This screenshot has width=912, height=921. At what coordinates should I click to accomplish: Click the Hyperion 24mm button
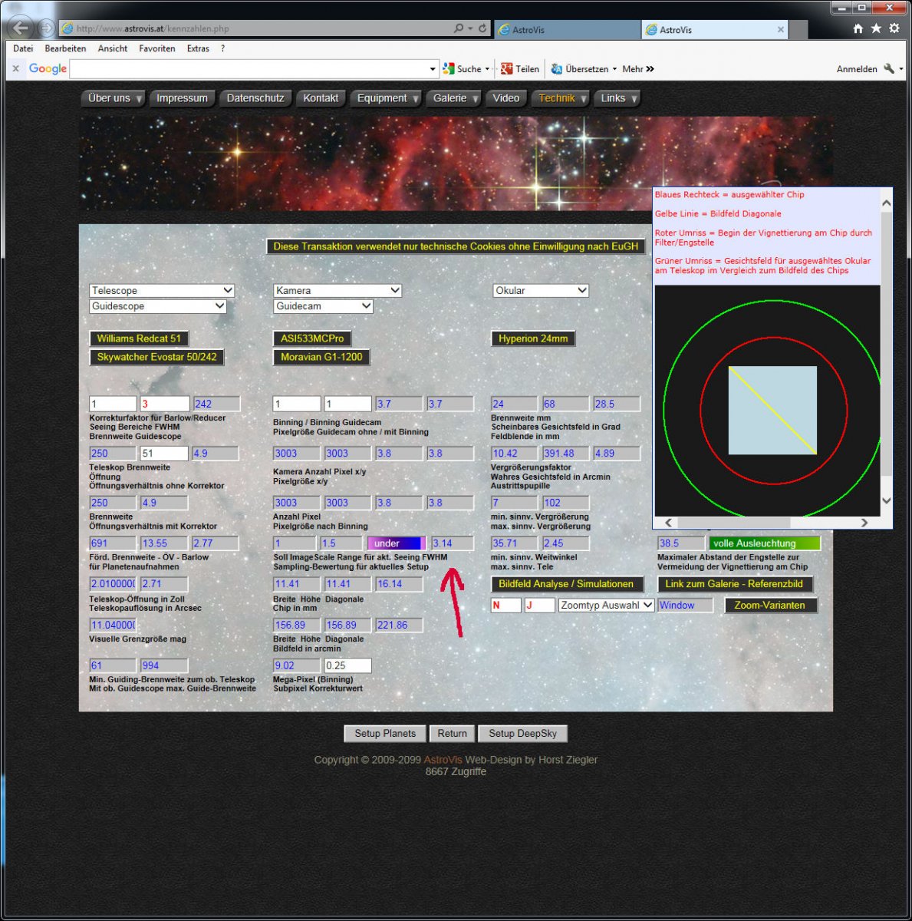(533, 338)
